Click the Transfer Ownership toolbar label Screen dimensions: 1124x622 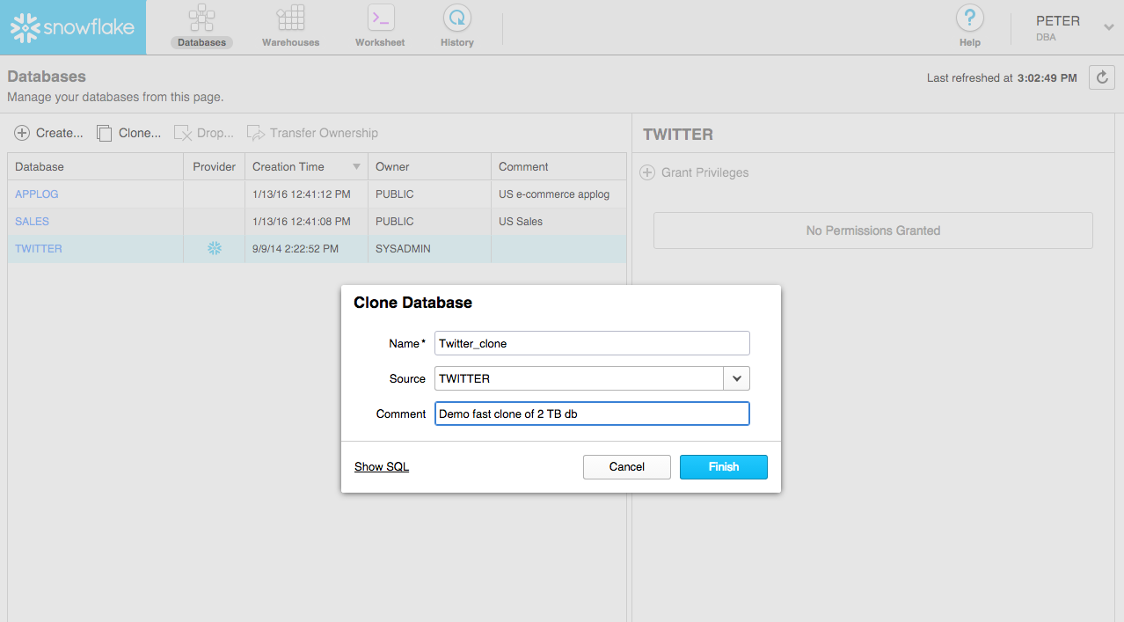324,133
